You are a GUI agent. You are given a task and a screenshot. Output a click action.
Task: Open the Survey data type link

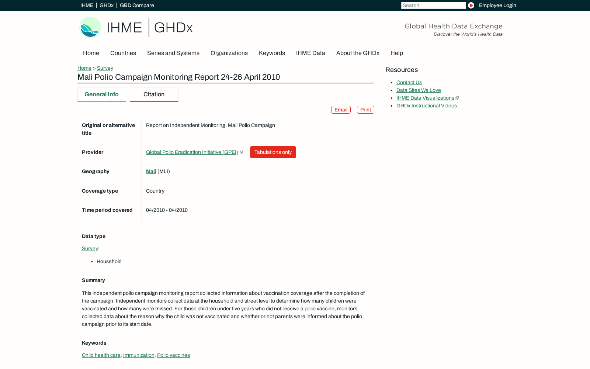tap(90, 249)
